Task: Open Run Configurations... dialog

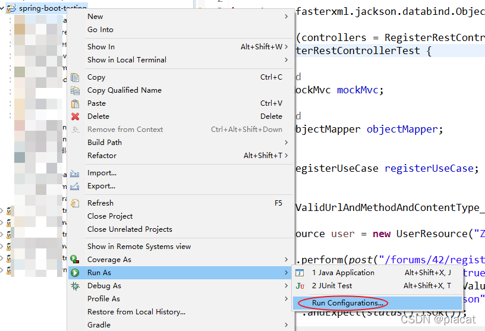Action: click(x=377, y=303)
